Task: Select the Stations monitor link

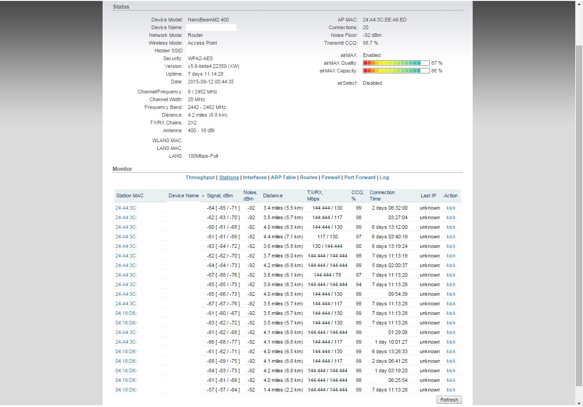Action: (x=229, y=177)
